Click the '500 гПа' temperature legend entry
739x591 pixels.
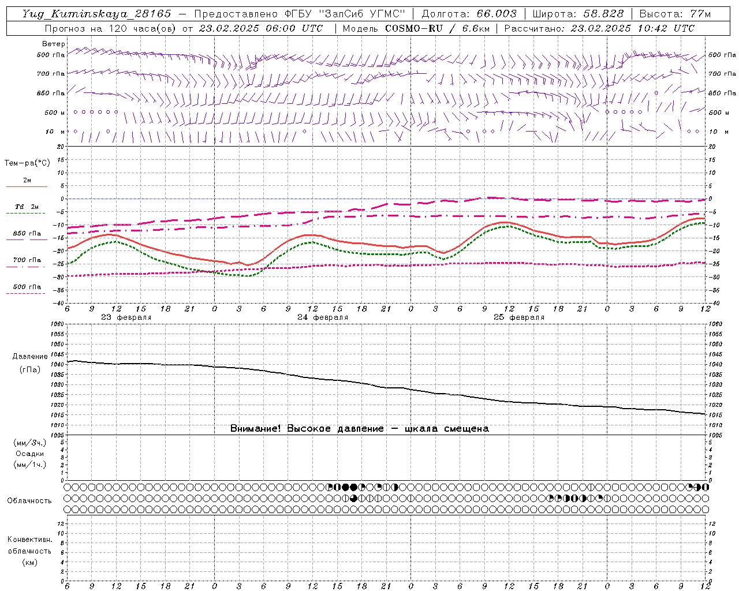click(x=27, y=287)
